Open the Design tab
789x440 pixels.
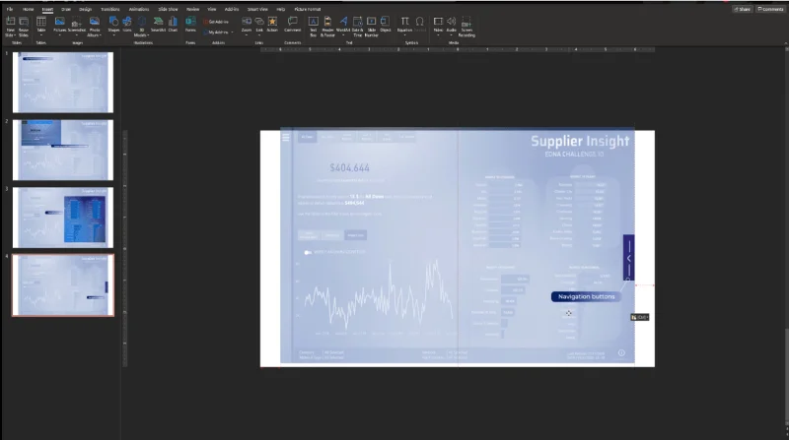[x=85, y=9]
